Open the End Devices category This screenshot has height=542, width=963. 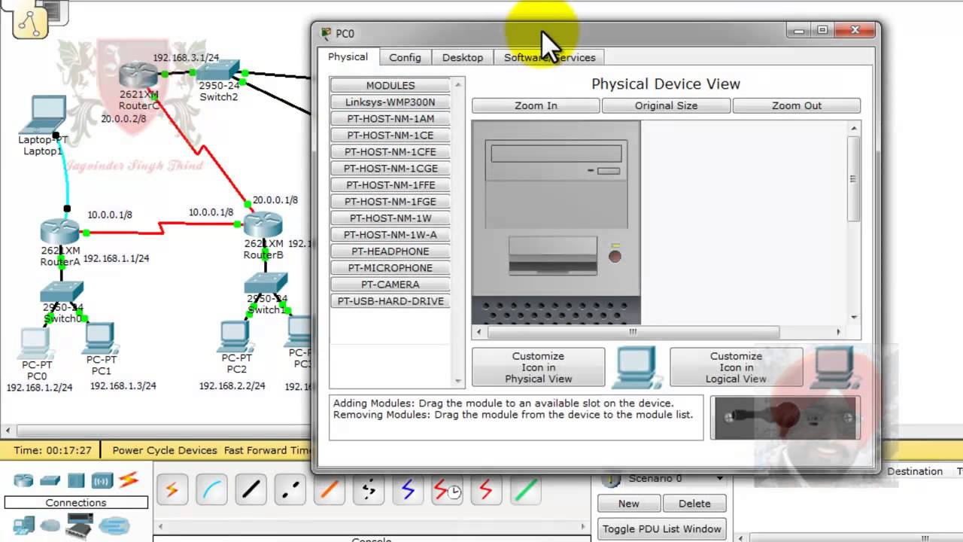pyautogui.click(x=23, y=525)
